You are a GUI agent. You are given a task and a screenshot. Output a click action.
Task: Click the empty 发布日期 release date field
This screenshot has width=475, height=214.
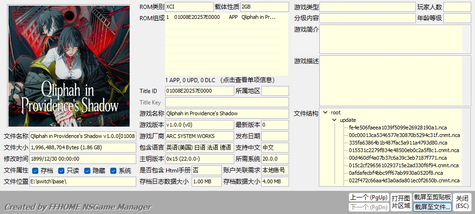point(275,136)
